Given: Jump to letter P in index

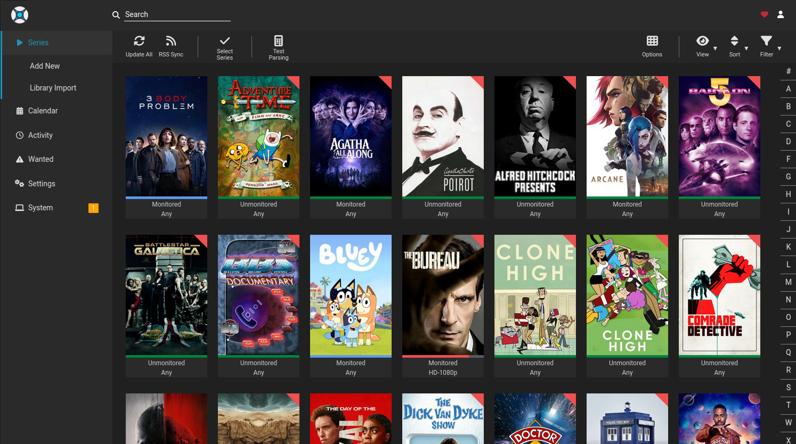Looking at the screenshot, I should 789,335.
